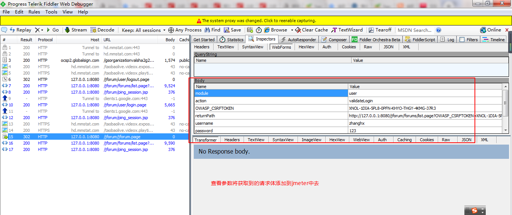The height and width of the screenshot is (215, 512).
Task: Open the TextWizard tool
Action: (x=347, y=30)
